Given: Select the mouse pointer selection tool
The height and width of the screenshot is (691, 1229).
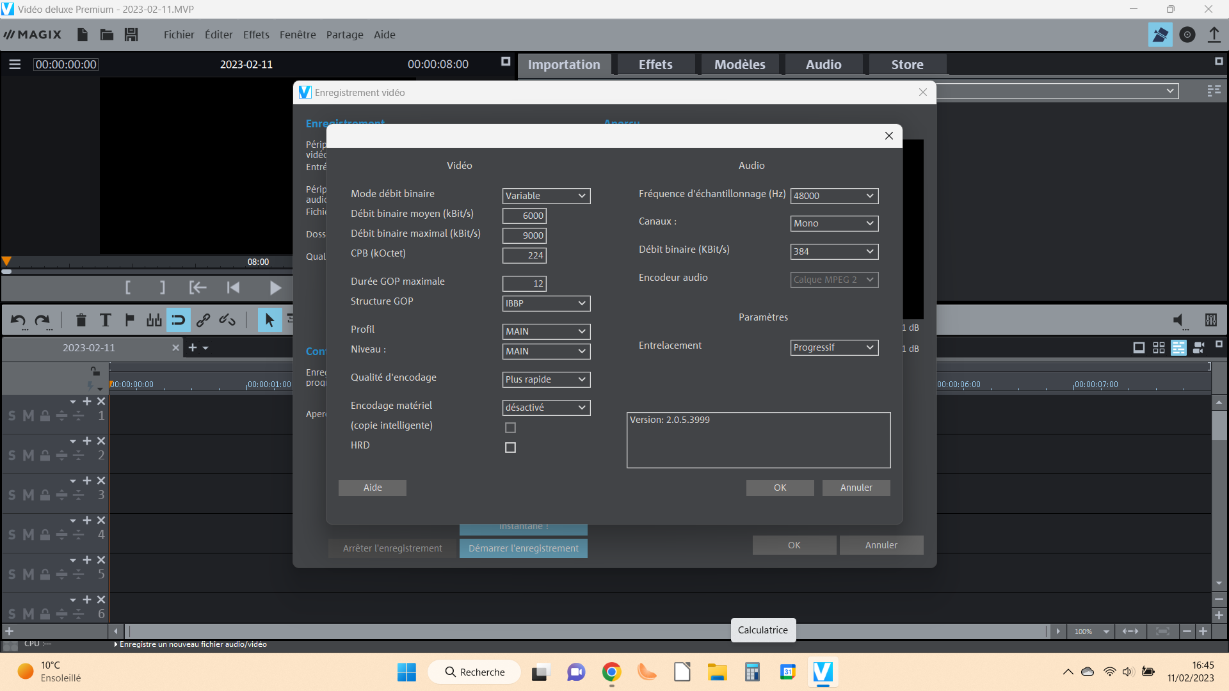Looking at the screenshot, I should point(269,320).
